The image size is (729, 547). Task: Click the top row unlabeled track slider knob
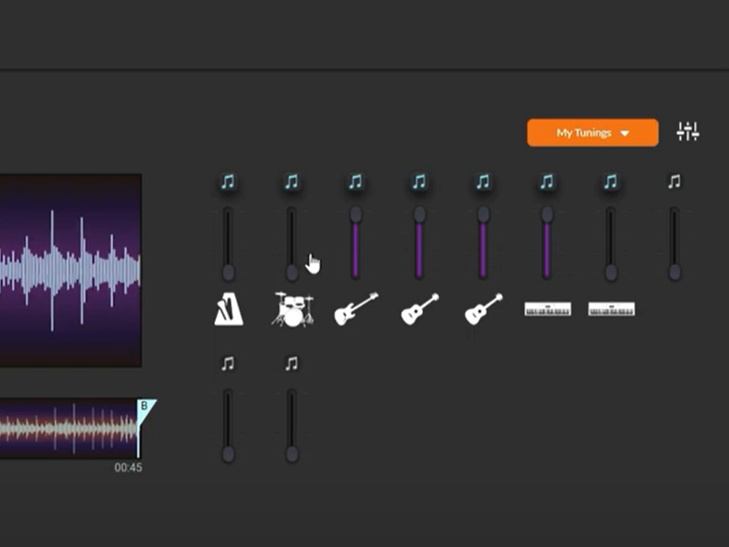click(x=674, y=272)
